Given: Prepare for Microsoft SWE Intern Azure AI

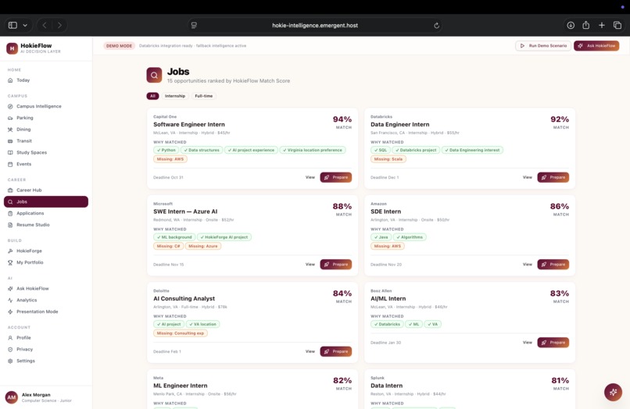Looking at the screenshot, I should tap(336, 265).
